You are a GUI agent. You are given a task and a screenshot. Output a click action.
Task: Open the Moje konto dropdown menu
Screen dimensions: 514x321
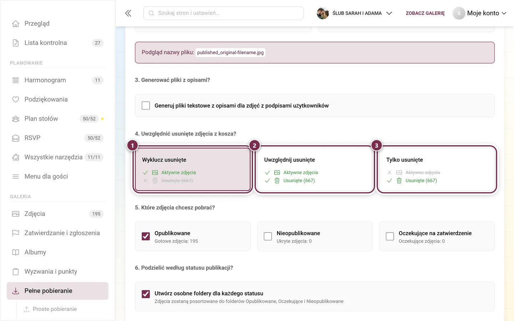480,13
